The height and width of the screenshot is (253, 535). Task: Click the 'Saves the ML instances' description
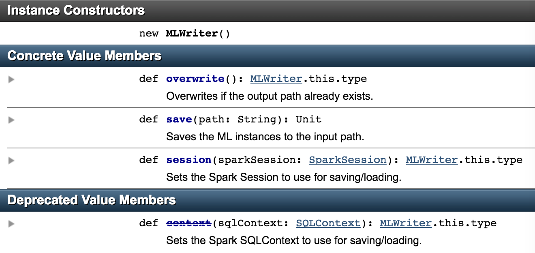pyautogui.click(x=265, y=137)
